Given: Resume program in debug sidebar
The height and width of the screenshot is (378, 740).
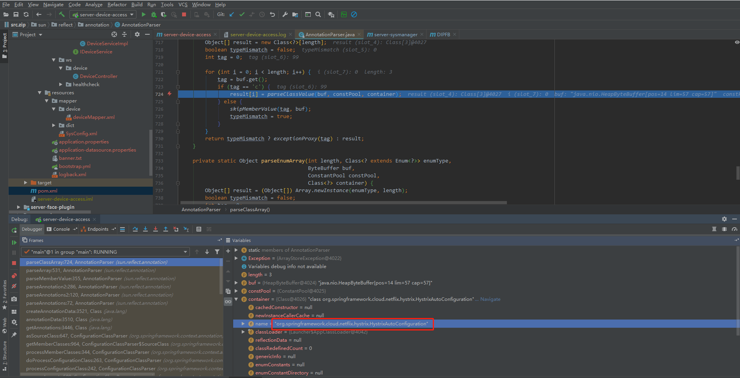Looking at the screenshot, I should pyautogui.click(x=14, y=242).
